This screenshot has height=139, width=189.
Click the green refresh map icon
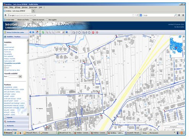[x=43, y=32]
